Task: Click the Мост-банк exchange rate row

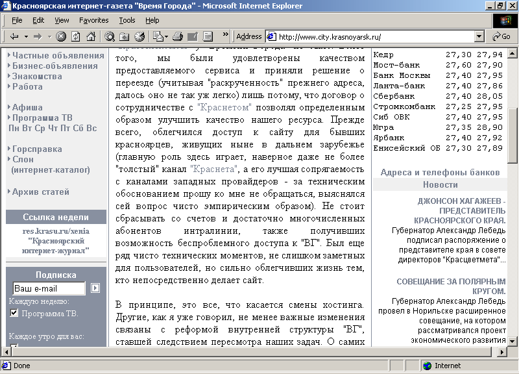Action: pyautogui.click(x=438, y=65)
